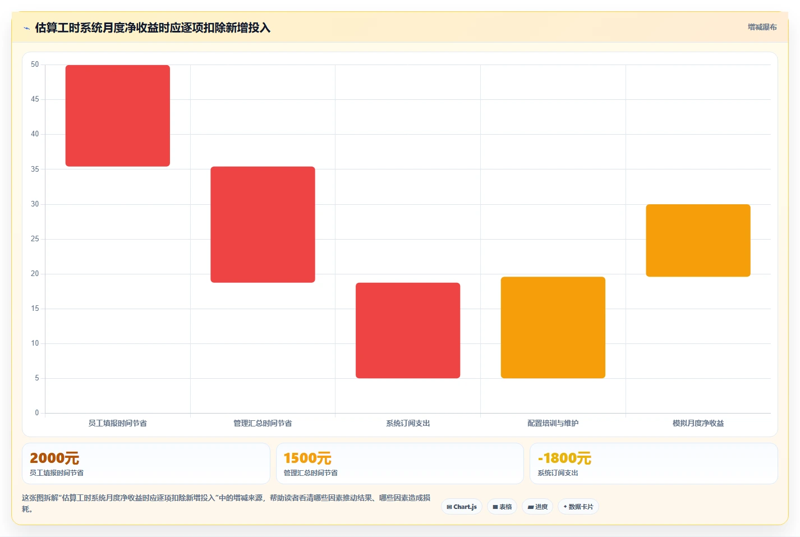Click the y-axis value 50
Screen dimensions: 800x537
pos(35,65)
